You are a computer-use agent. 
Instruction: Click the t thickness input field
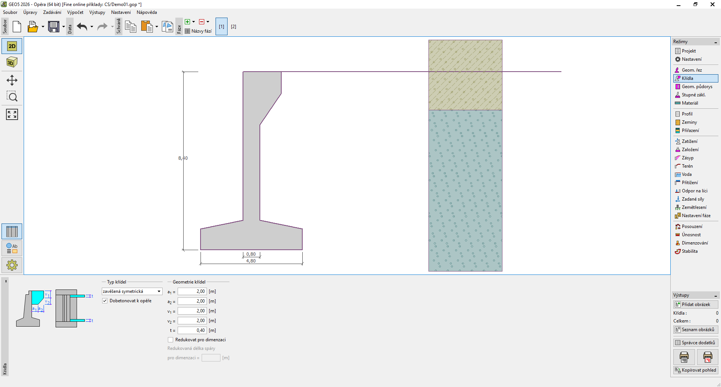tap(192, 330)
